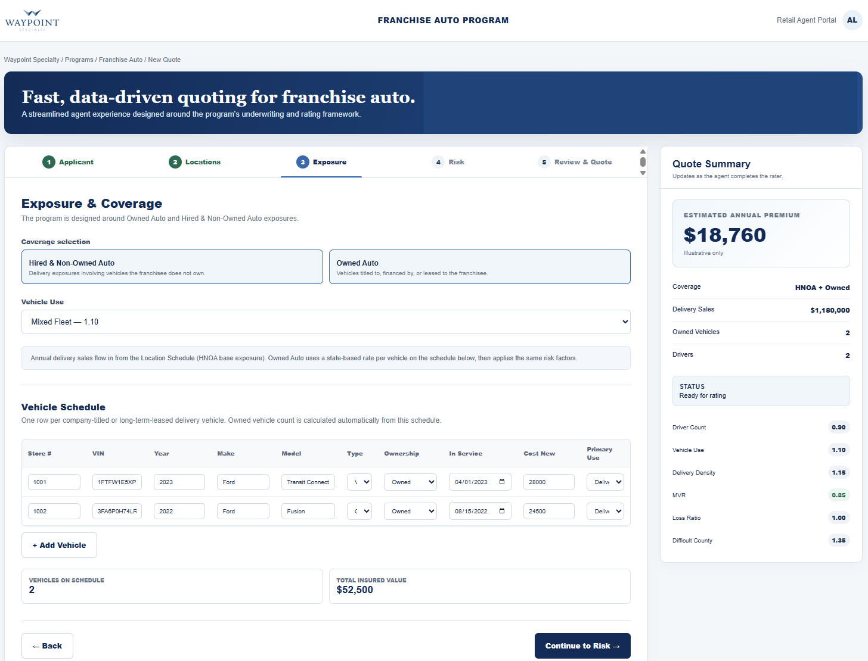Click the Add Vehicle button

[59, 545]
